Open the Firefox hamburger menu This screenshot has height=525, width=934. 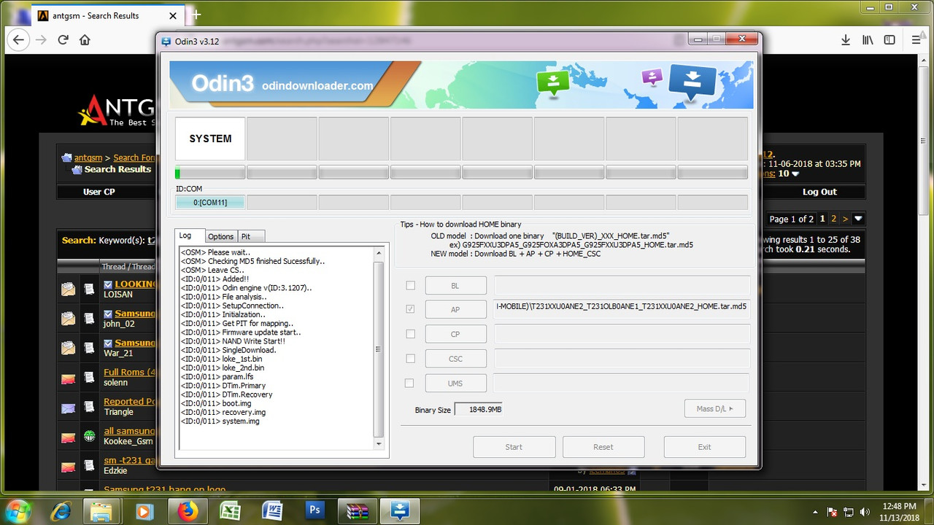916,40
